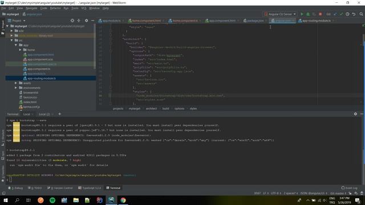Screen dimensions: 365x205
Task: Switch to the WebStorm taskbar icon
Action: click(111, 200)
